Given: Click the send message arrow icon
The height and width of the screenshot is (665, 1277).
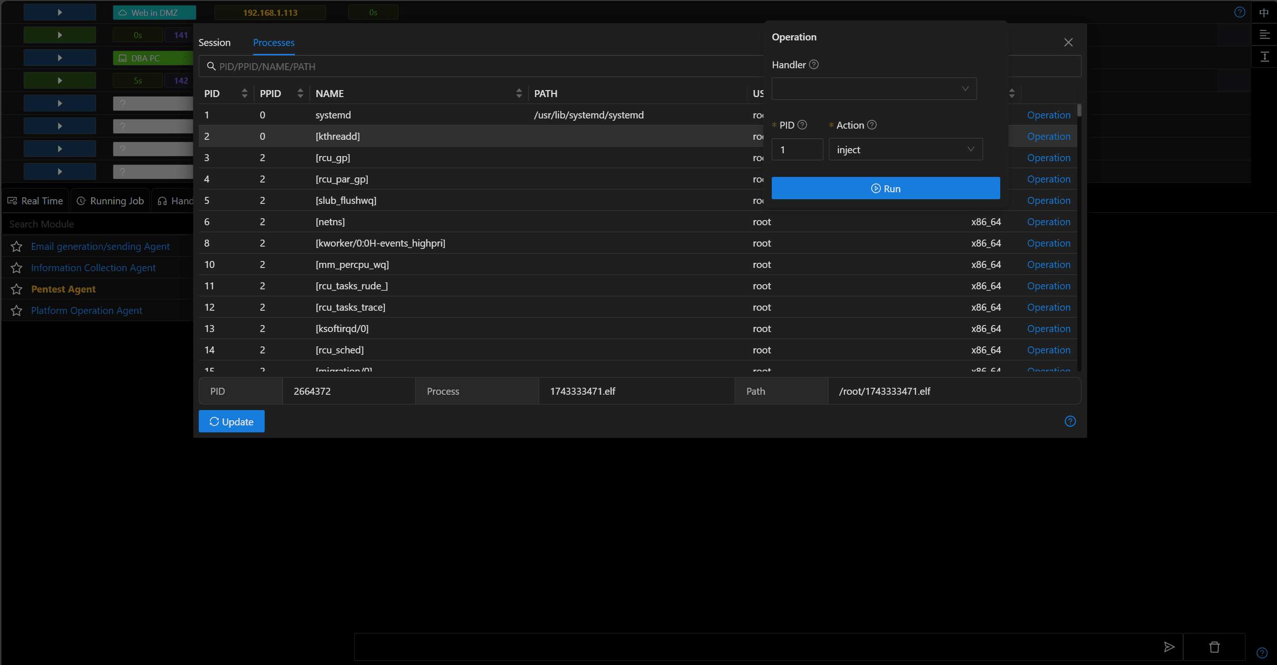Looking at the screenshot, I should point(1169,646).
